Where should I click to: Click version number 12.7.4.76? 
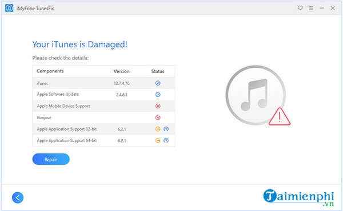[x=122, y=83]
